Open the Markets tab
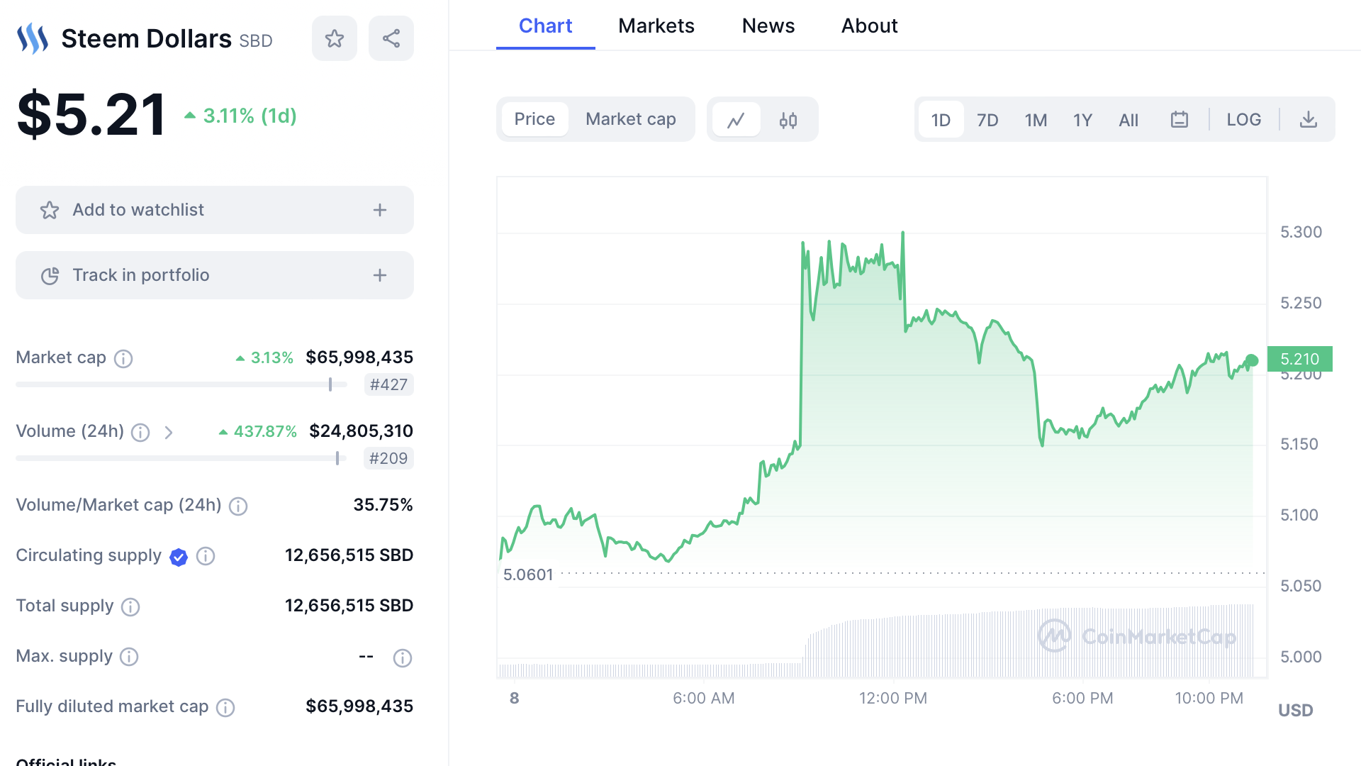The height and width of the screenshot is (766, 1361). coord(656,26)
